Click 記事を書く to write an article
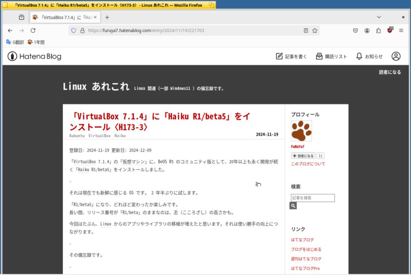 291,56
